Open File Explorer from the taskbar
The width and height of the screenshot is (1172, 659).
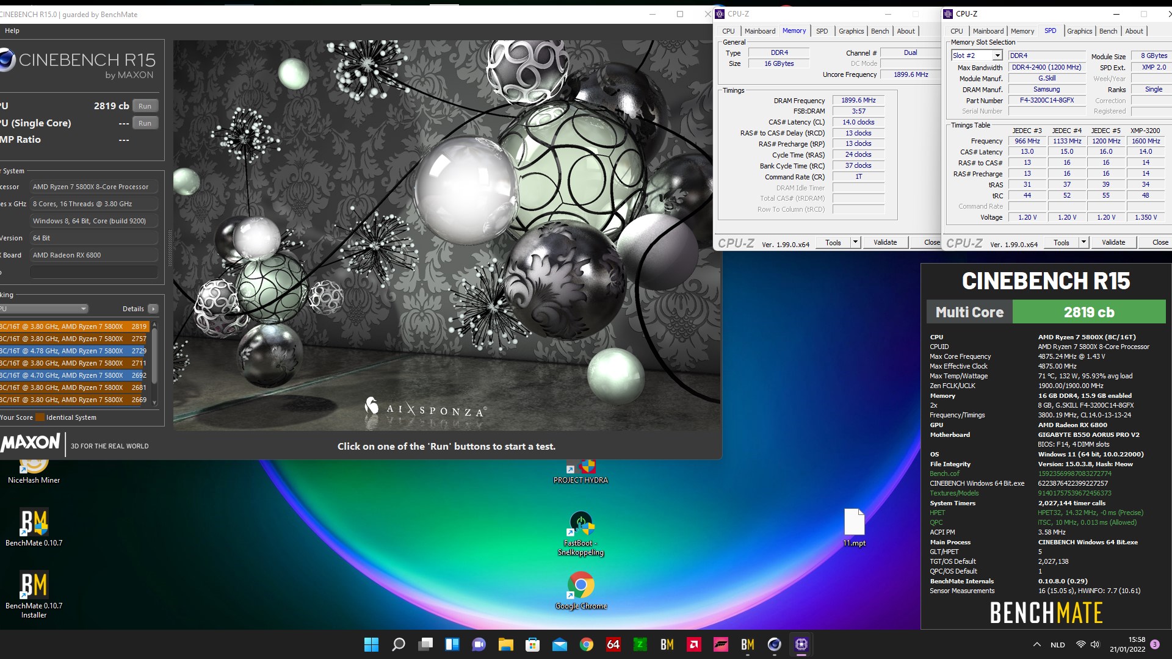505,644
